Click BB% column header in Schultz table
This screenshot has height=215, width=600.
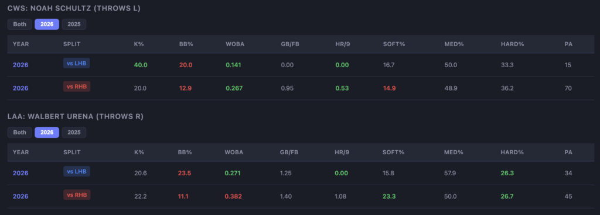(186, 44)
